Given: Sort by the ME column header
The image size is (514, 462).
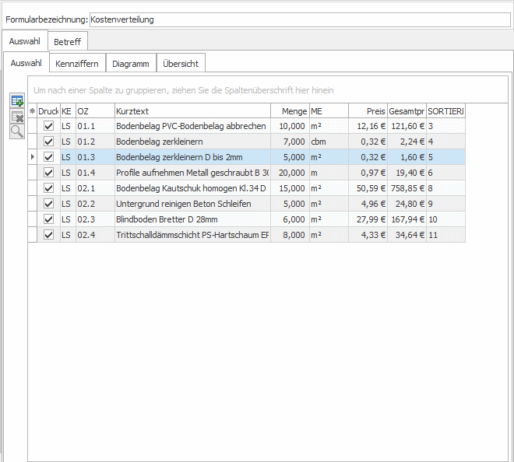Looking at the screenshot, I should point(329,111).
